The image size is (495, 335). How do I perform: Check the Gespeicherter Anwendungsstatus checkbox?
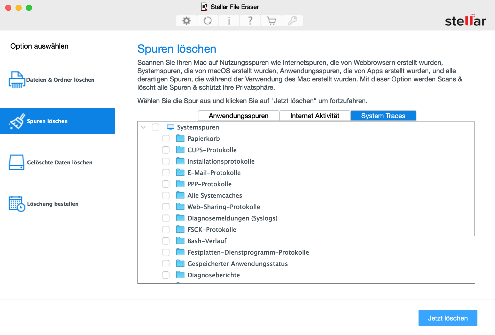pyautogui.click(x=166, y=264)
